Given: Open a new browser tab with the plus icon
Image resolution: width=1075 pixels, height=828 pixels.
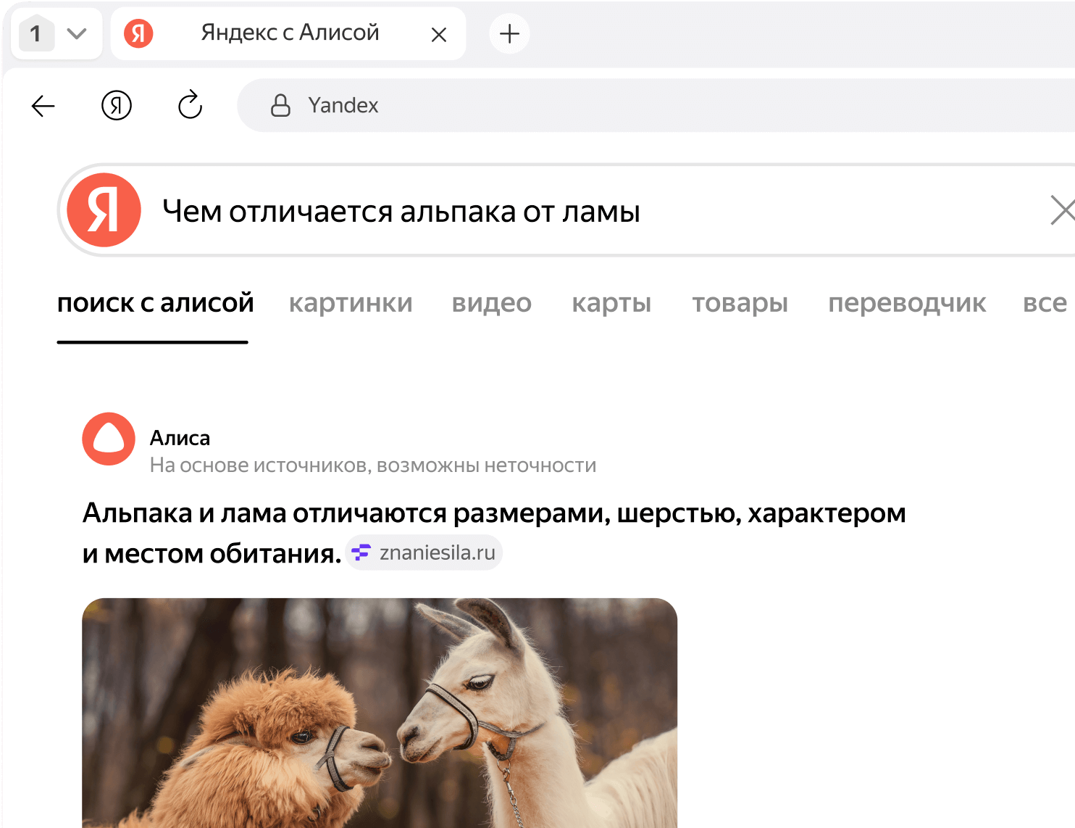Looking at the screenshot, I should 509,33.
